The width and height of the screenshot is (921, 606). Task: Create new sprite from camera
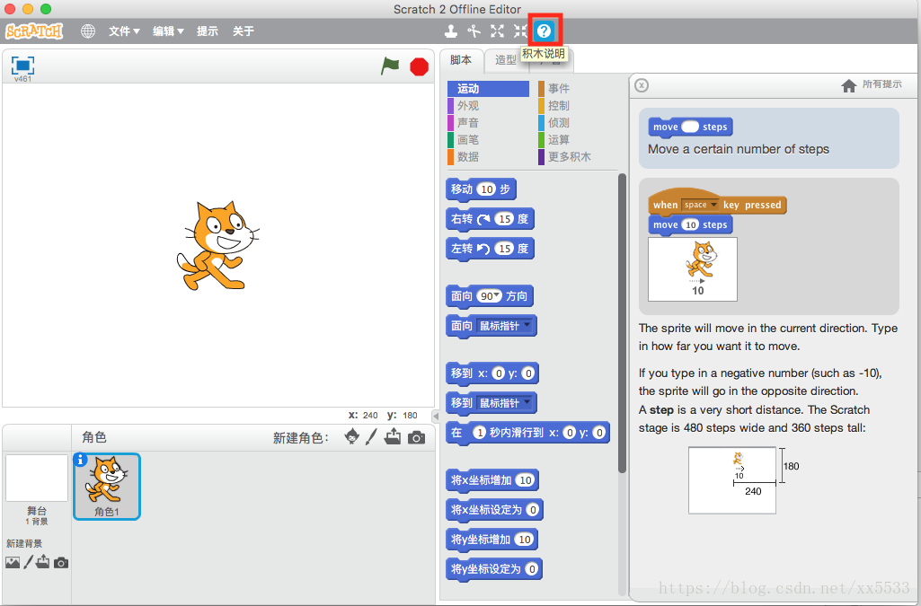tap(416, 437)
